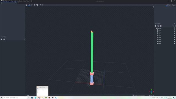Open the Tools menu
Viewport: 176px width, 99px height.
click(24, 1)
